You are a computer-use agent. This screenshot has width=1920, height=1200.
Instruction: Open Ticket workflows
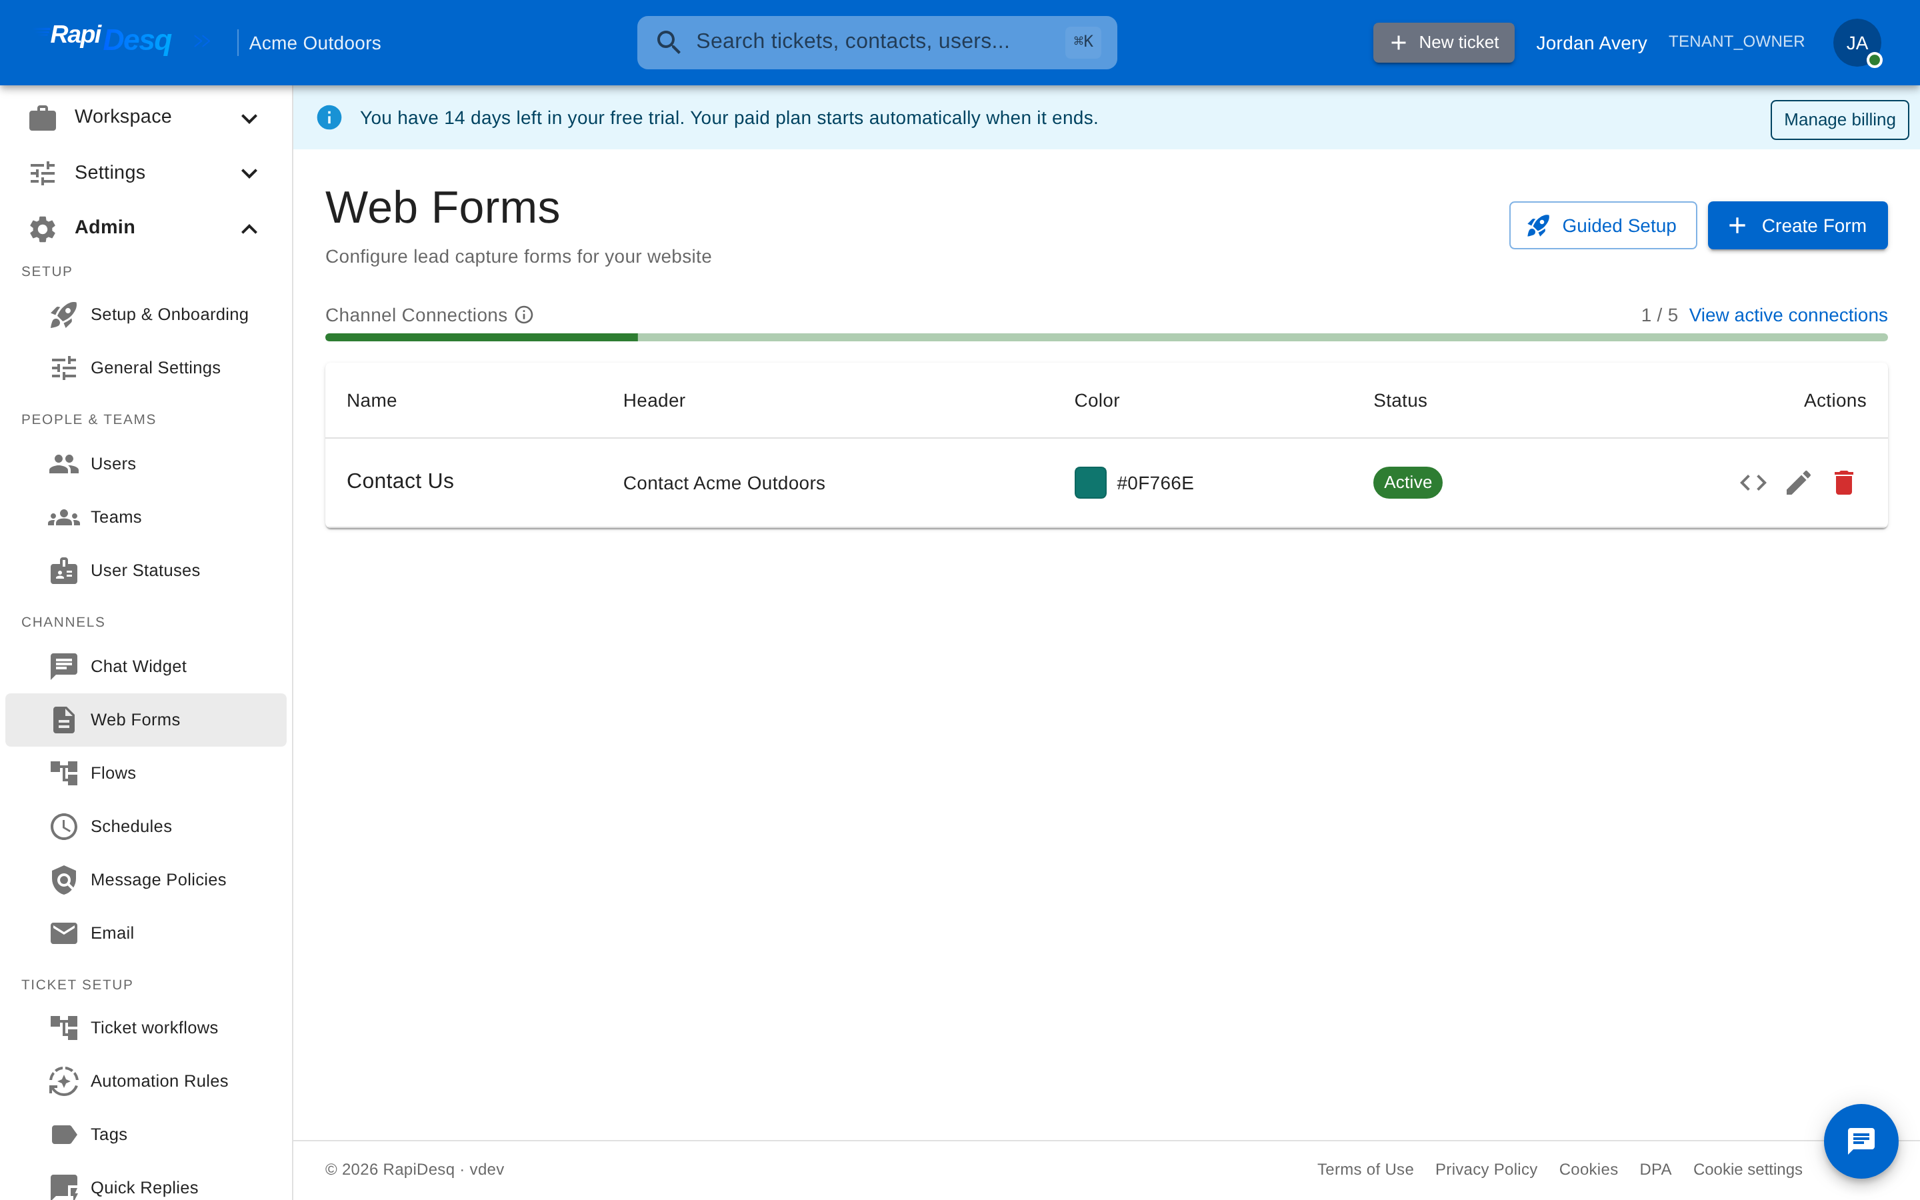146,1028
